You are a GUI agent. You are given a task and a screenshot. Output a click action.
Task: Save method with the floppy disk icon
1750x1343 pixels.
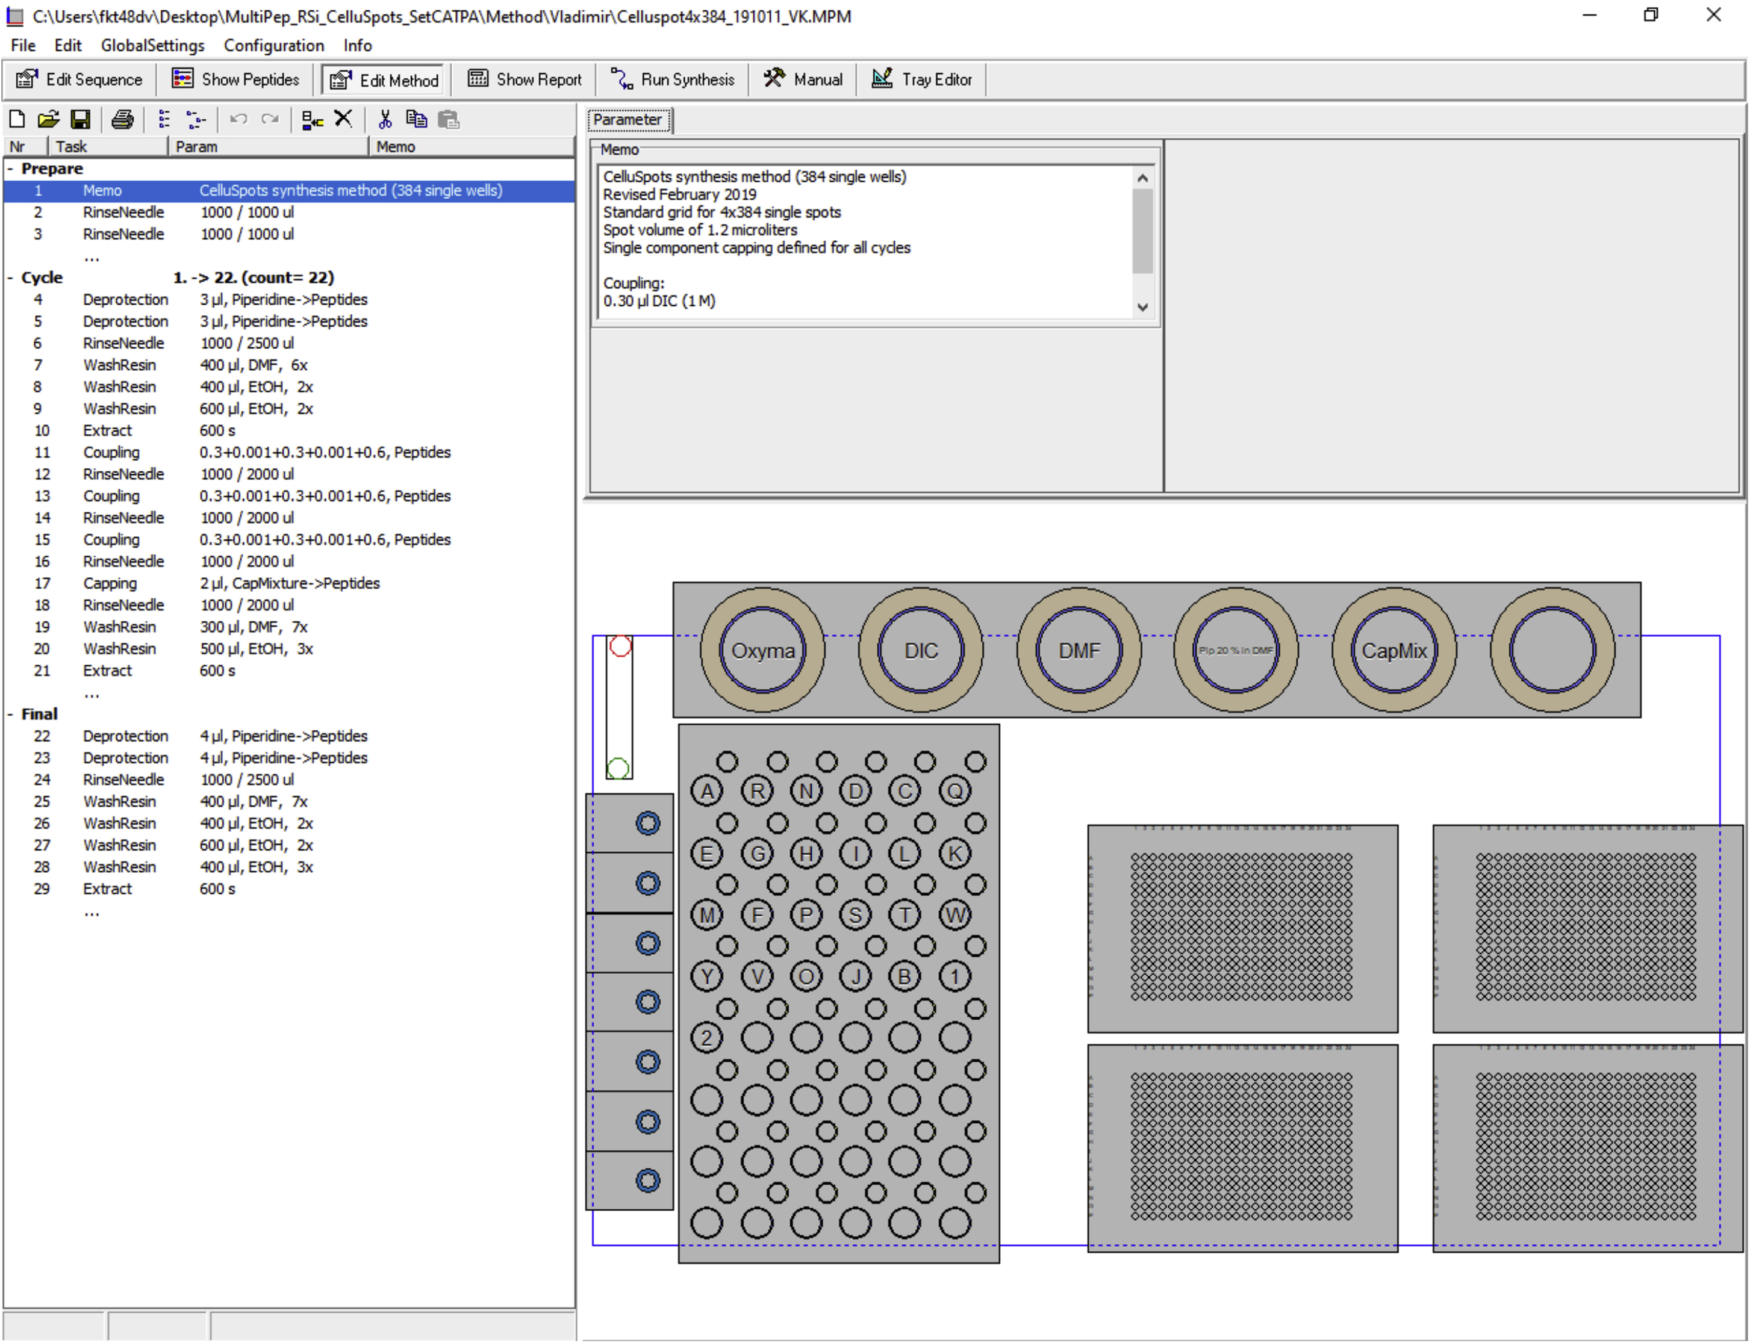(80, 120)
